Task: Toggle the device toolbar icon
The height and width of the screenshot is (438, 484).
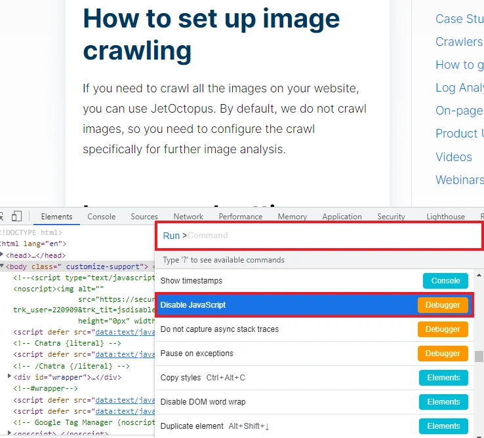Action: [16, 216]
